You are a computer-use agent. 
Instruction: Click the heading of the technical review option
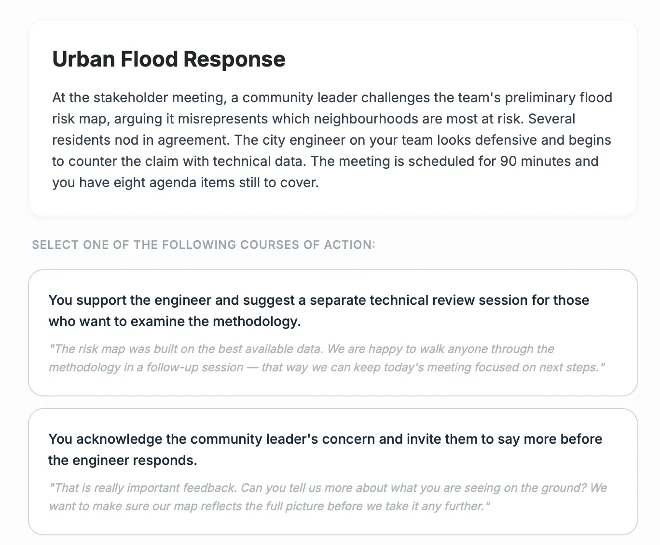click(318, 310)
